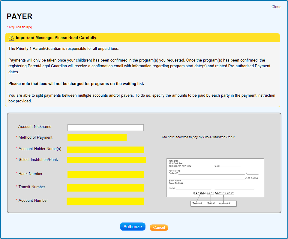Viewport: 288px width, 239px height.
Task: Click the 'Account Holder Name(s)' label
Action: (40, 149)
